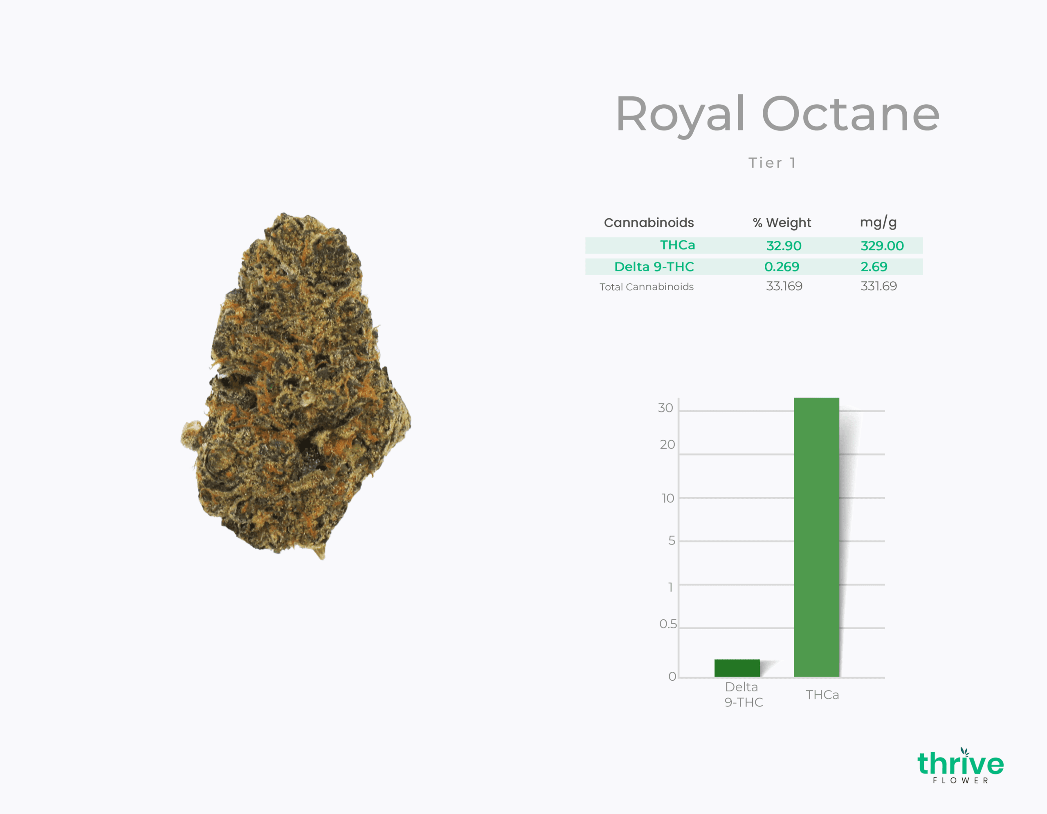Select the THCa table row label
This screenshot has height=814, width=1047.
(677, 245)
